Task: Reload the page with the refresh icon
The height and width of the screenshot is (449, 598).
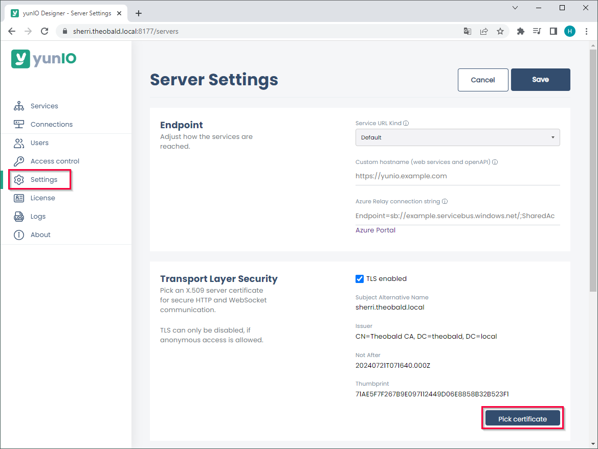Action: [x=45, y=31]
